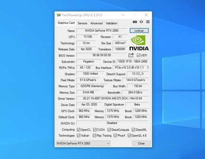Click the Default Clock row Boost 1200 MHz
The image size is (205, 159).
pos(141,117)
